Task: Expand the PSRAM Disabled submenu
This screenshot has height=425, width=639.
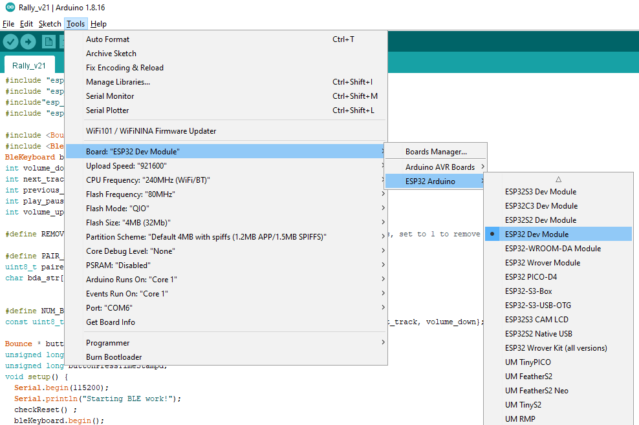Action: click(x=226, y=265)
